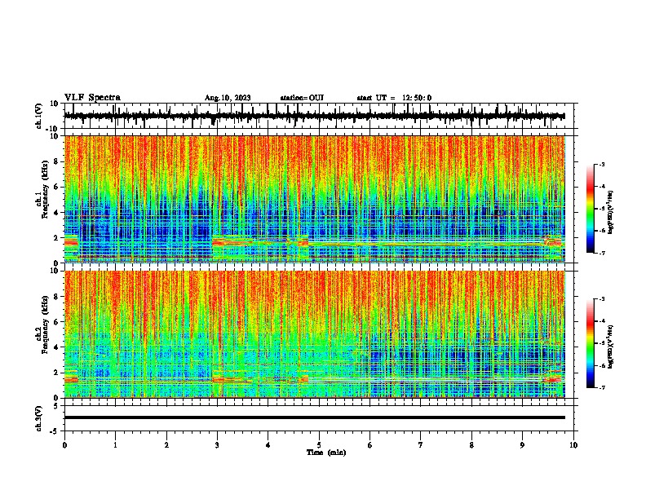646x499 pixels.
Task: Click the "5" tick on ch.3 voltage axis
Action: pos(56,406)
